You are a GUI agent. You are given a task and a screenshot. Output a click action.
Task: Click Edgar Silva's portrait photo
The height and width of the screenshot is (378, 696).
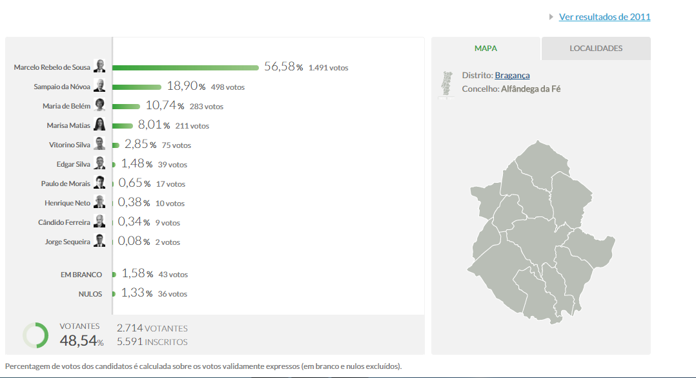(99, 163)
